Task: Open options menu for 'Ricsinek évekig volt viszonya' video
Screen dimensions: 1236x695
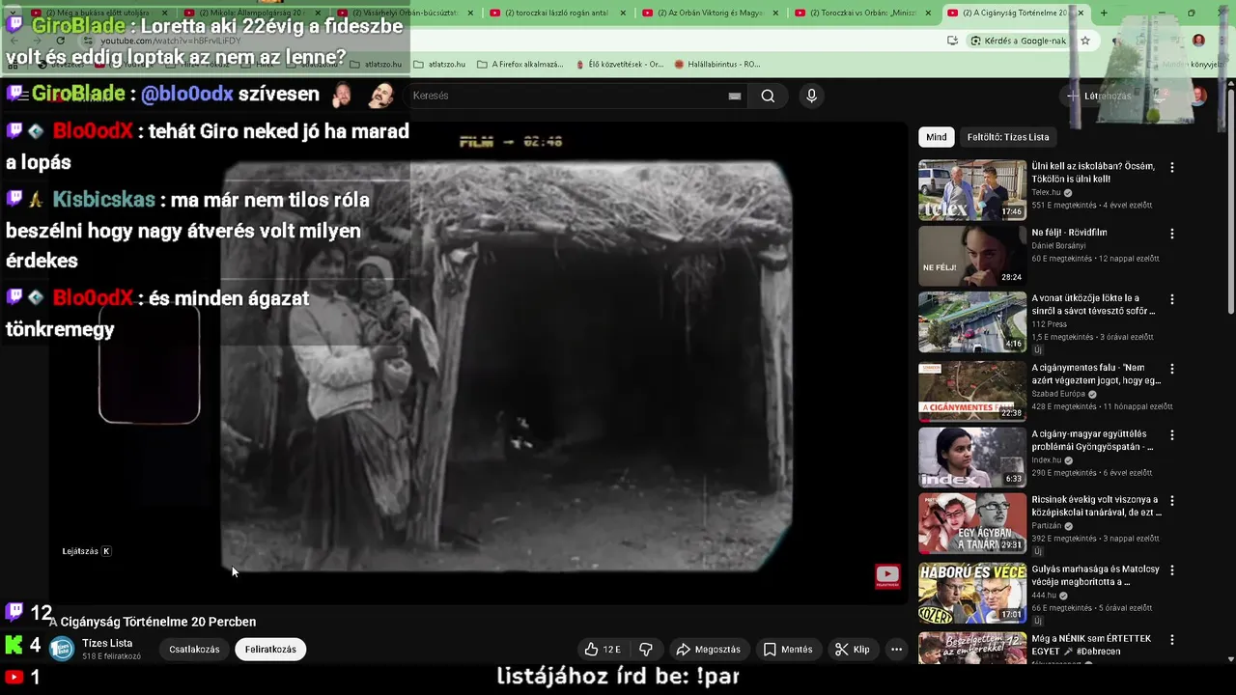Action: click(1172, 501)
